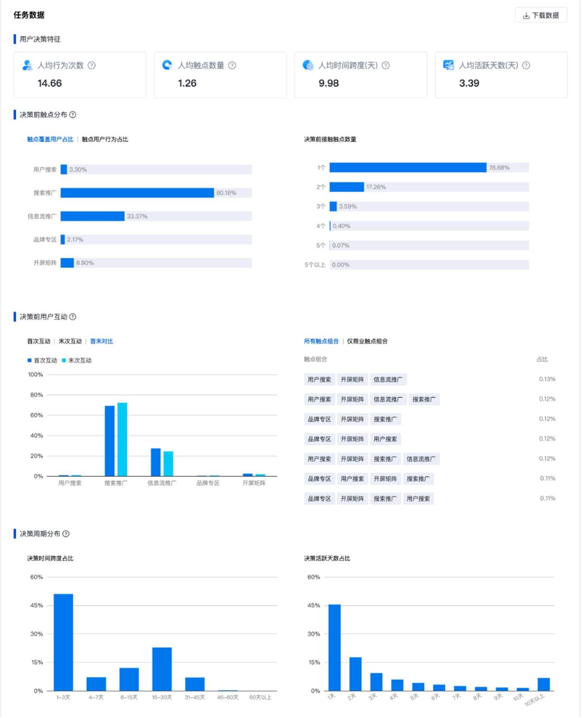Click the 下载数据 download button
Viewport: 581px width, 717px height.
(541, 15)
